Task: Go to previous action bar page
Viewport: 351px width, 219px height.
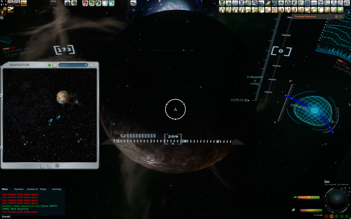Action: [1, 4]
